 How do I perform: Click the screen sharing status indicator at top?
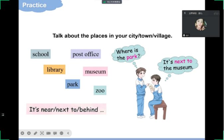(114, 2)
